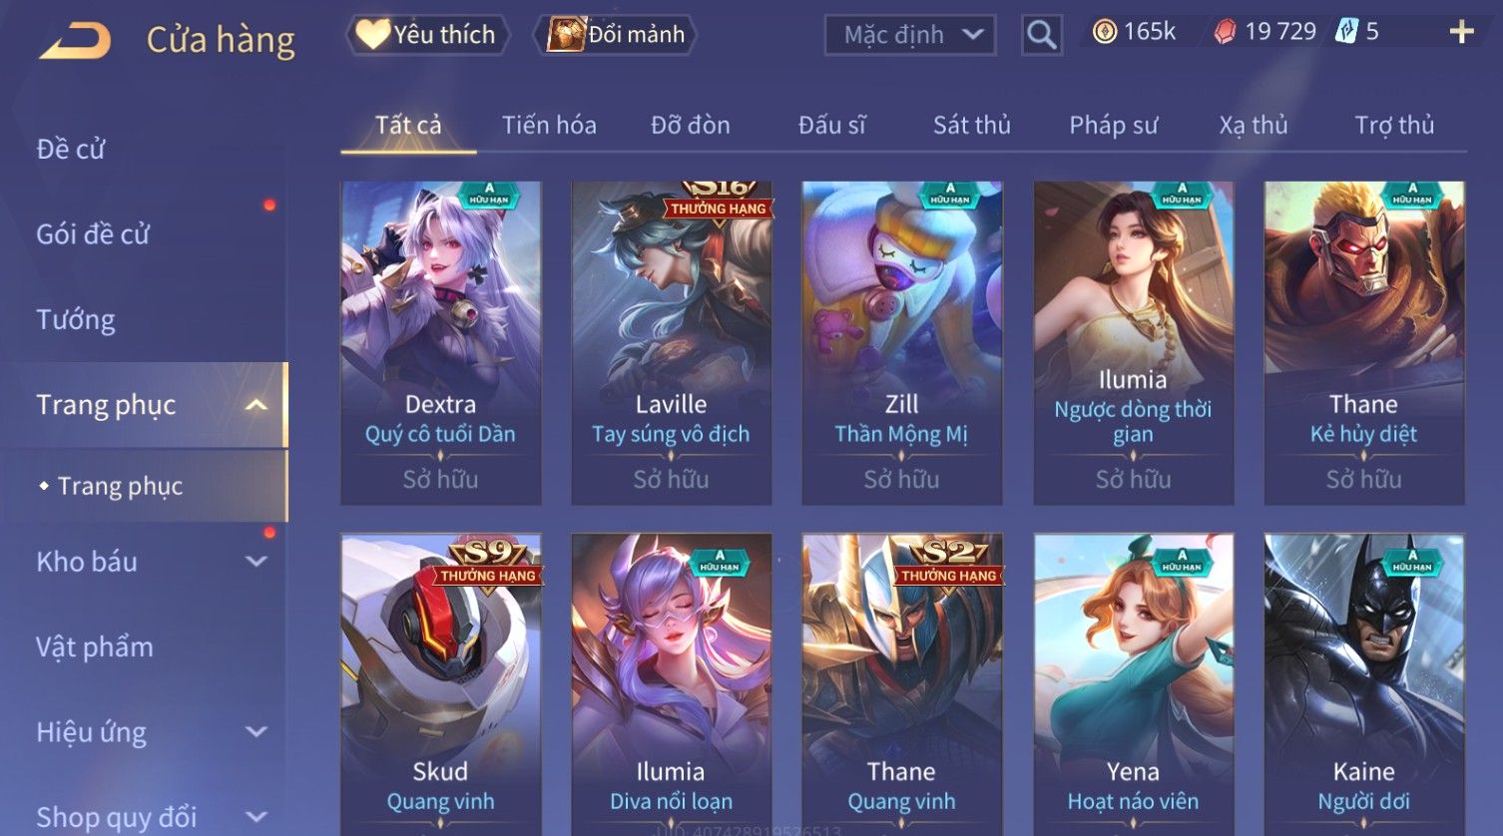
Task: Open the search magnifier icon
Action: click(1041, 36)
